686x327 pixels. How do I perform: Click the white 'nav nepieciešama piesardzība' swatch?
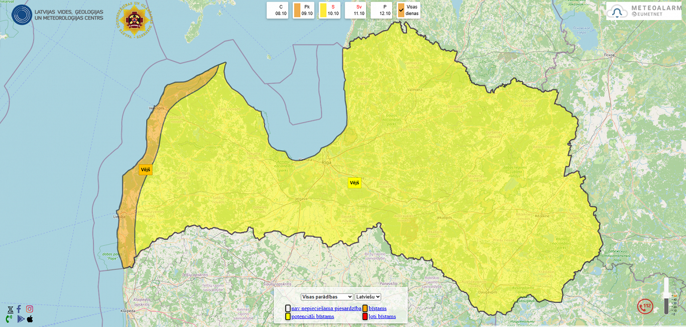pyautogui.click(x=288, y=308)
